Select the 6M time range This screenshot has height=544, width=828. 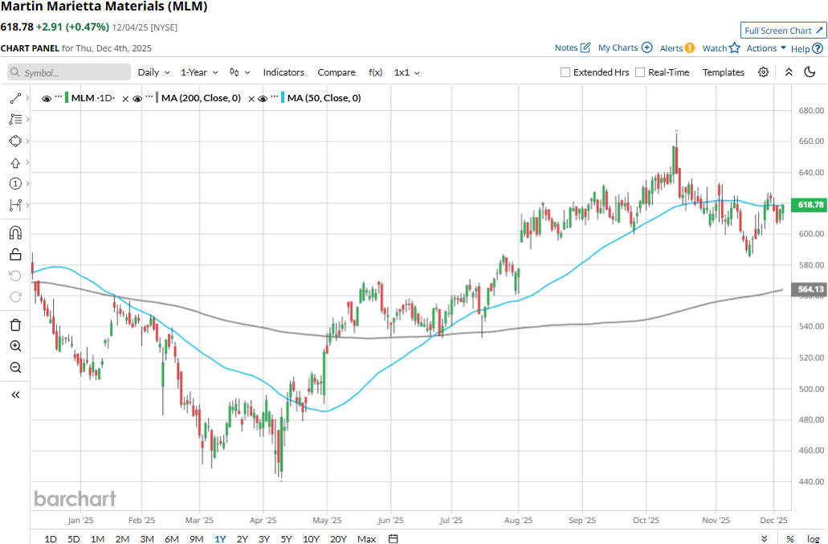[x=171, y=538]
